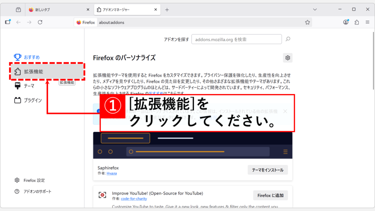Close the 新しいタブ tab
This screenshot has height=211, width=375.
88,10
